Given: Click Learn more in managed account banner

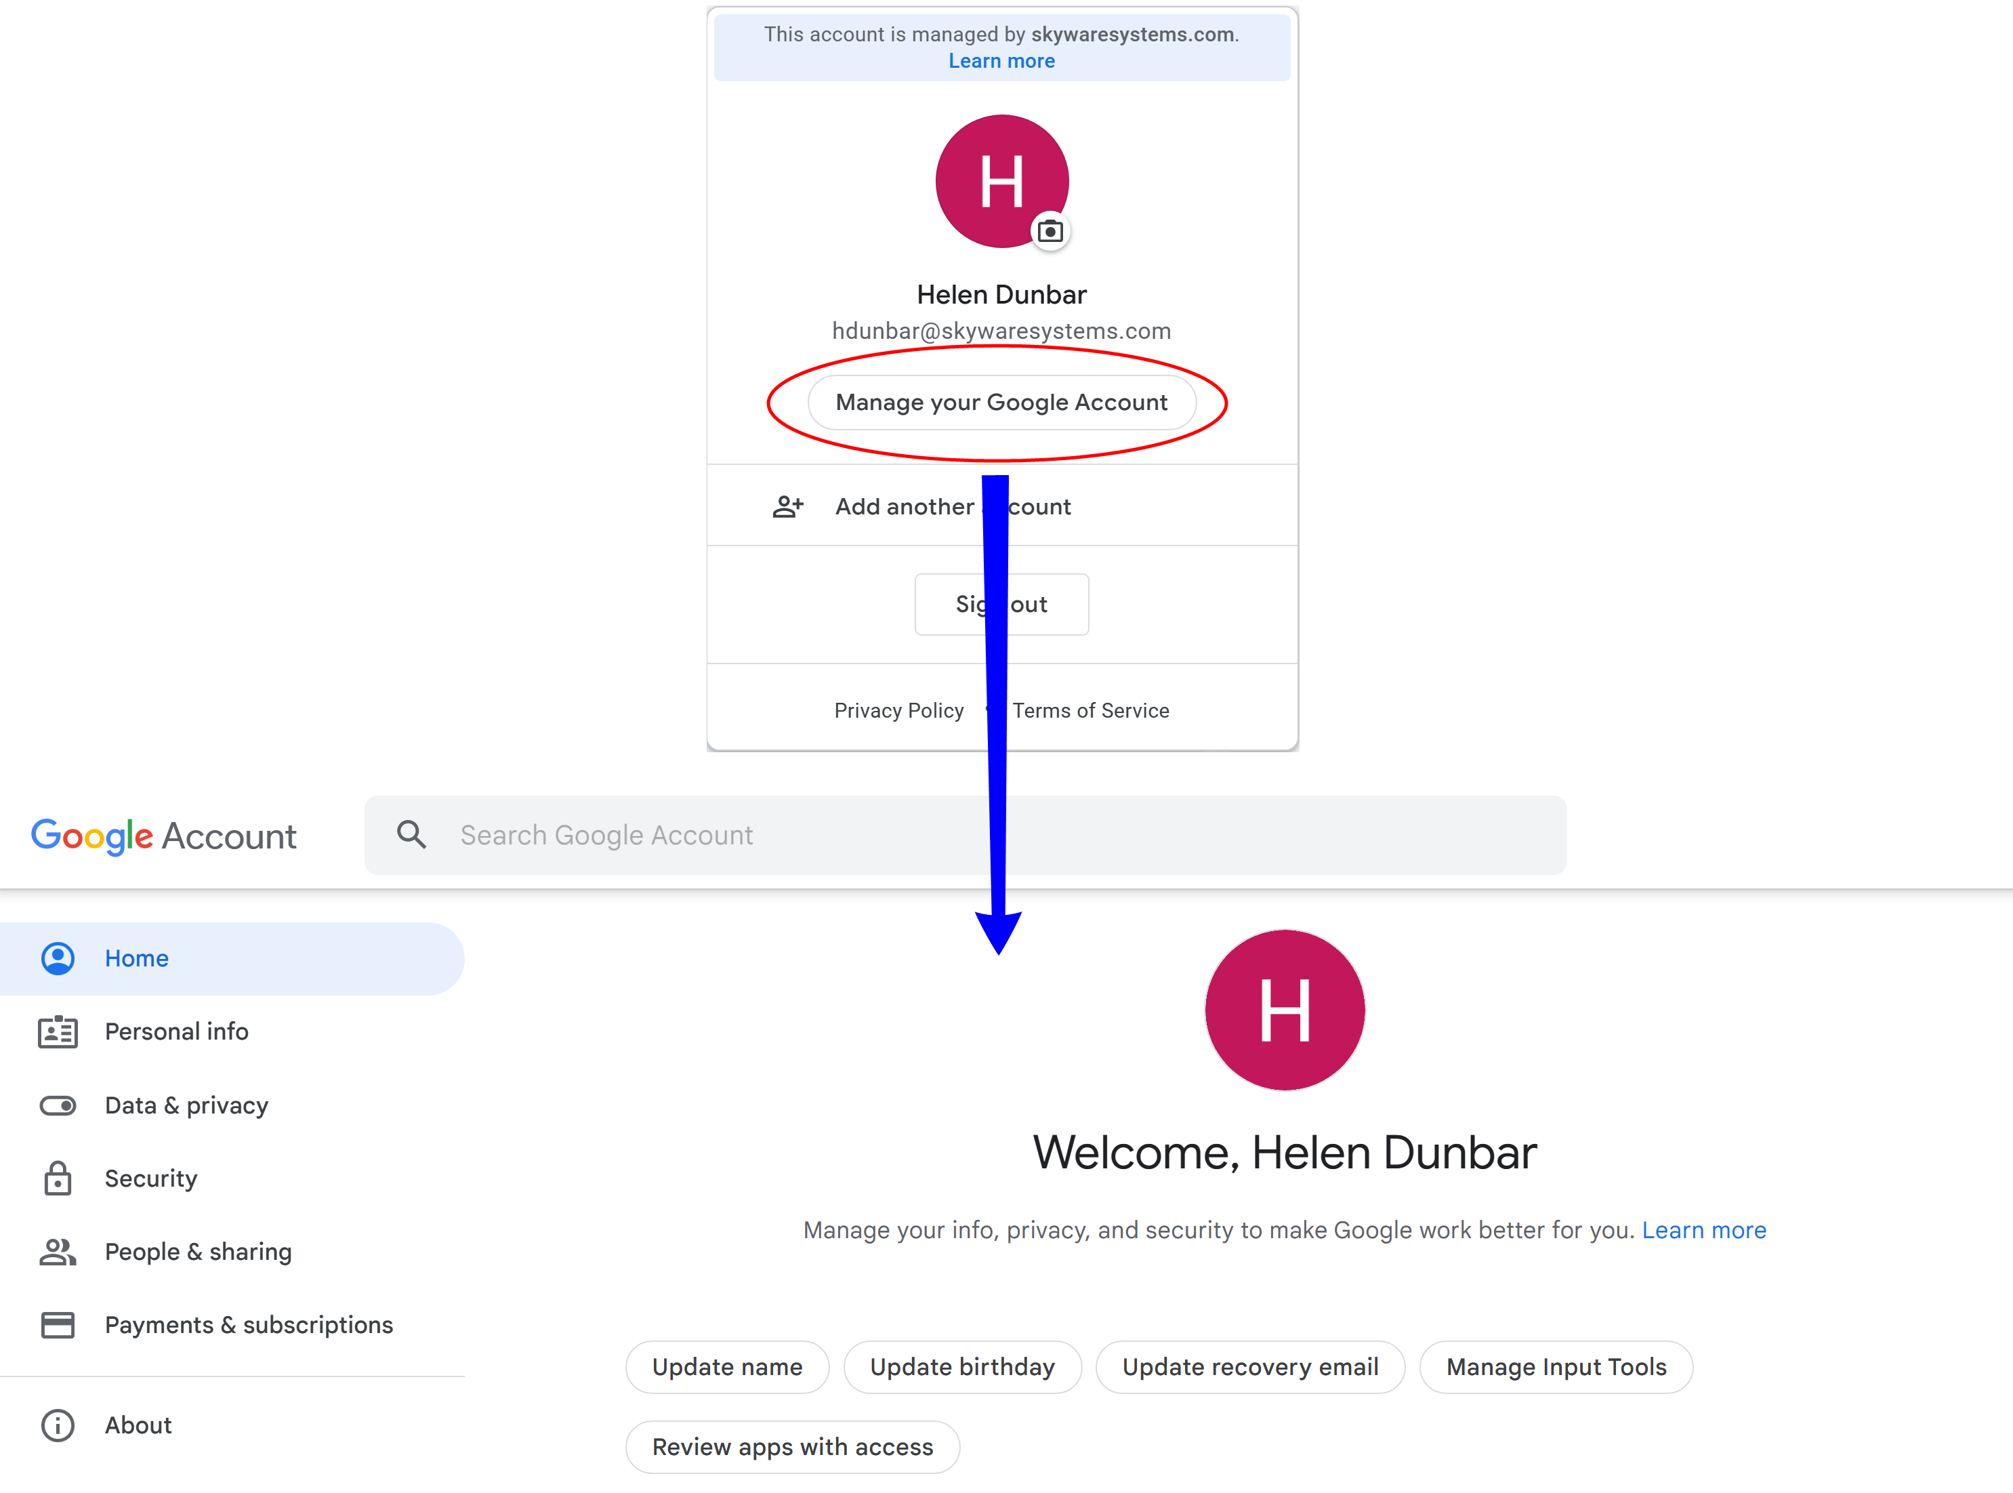Looking at the screenshot, I should pos(1002,62).
